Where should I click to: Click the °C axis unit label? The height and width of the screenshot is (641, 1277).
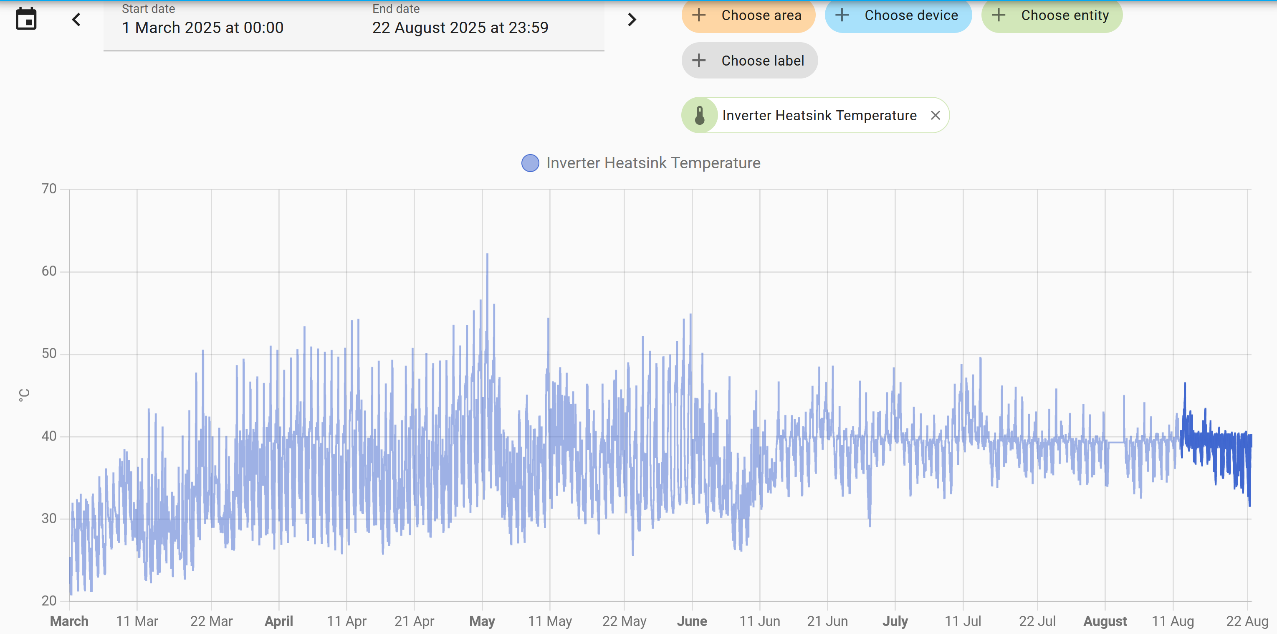click(x=24, y=395)
